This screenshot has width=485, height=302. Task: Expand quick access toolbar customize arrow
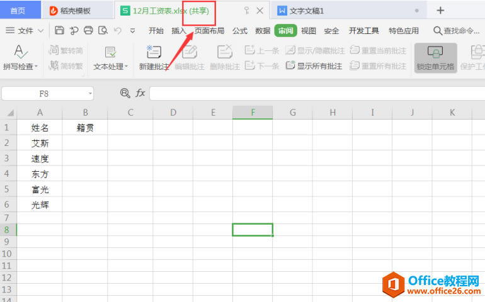[x=132, y=31]
